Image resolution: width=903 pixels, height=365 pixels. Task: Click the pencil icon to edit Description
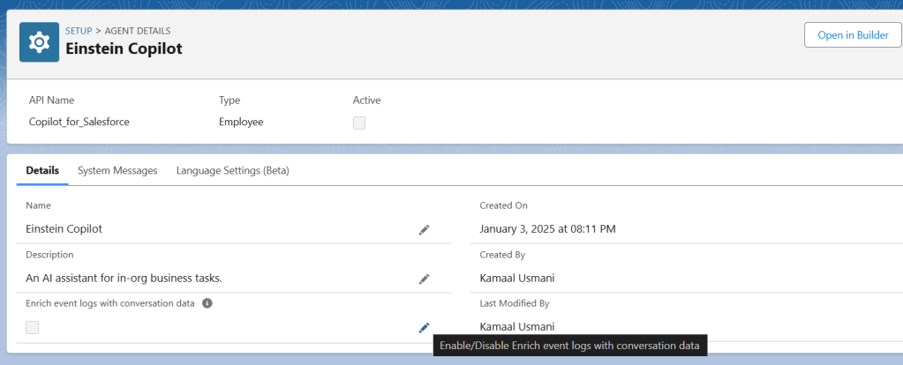[x=424, y=279]
